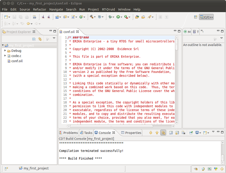Viewport: 226px width, 173px height.
Task: Open the Run button dropdown arrow
Action: (x=121, y=17)
